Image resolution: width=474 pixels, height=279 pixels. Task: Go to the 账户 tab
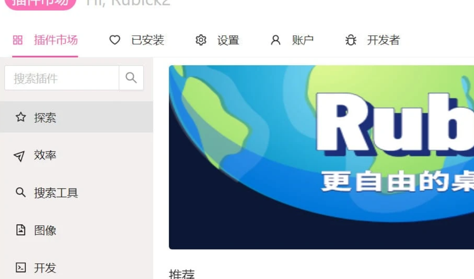coord(292,40)
